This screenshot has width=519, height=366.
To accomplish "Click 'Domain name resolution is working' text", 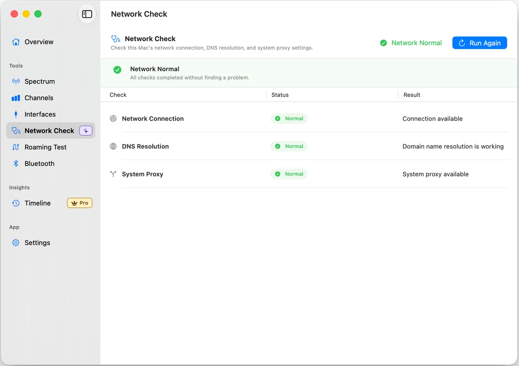I will pyautogui.click(x=453, y=146).
